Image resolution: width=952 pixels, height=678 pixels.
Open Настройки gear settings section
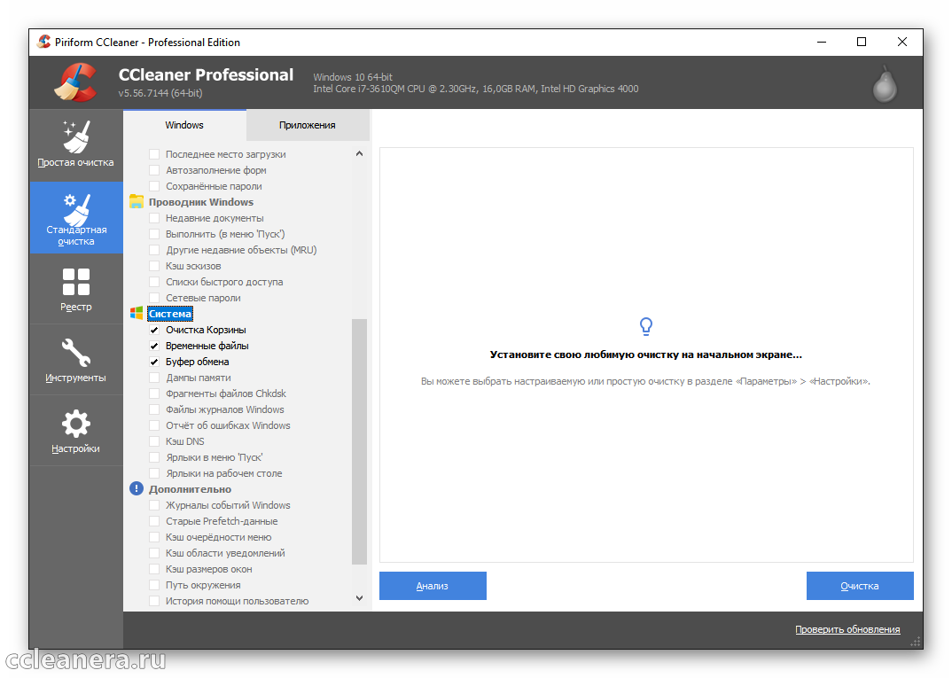tap(75, 431)
